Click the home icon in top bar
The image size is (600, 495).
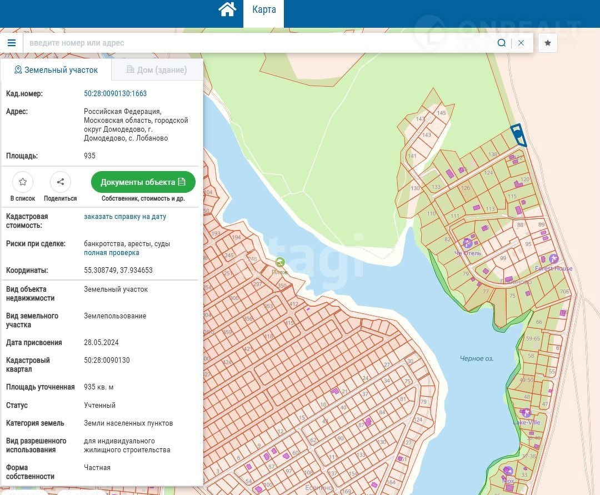(x=227, y=9)
